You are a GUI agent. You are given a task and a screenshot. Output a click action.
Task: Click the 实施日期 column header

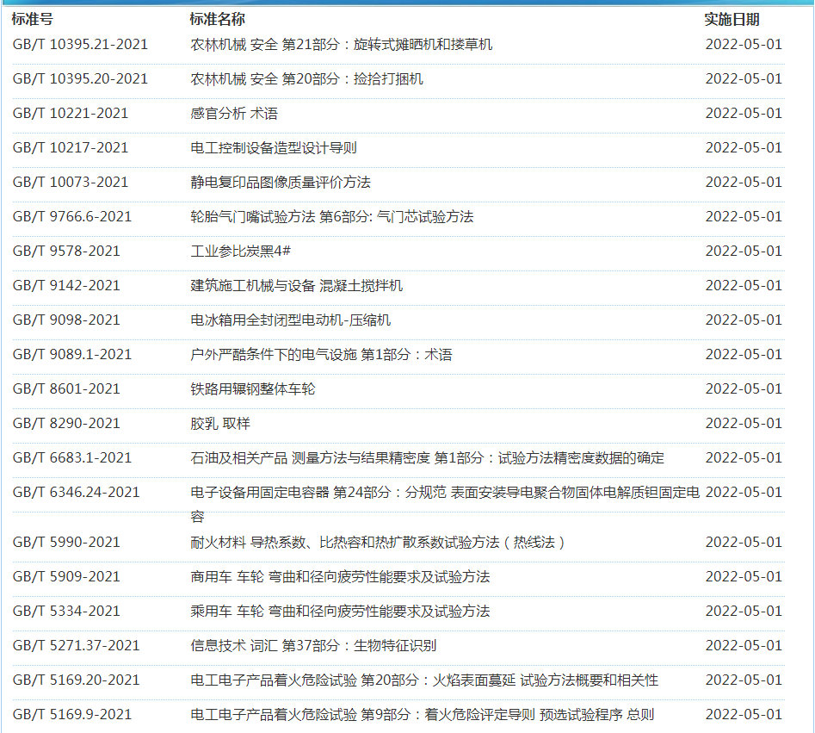point(732,19)
